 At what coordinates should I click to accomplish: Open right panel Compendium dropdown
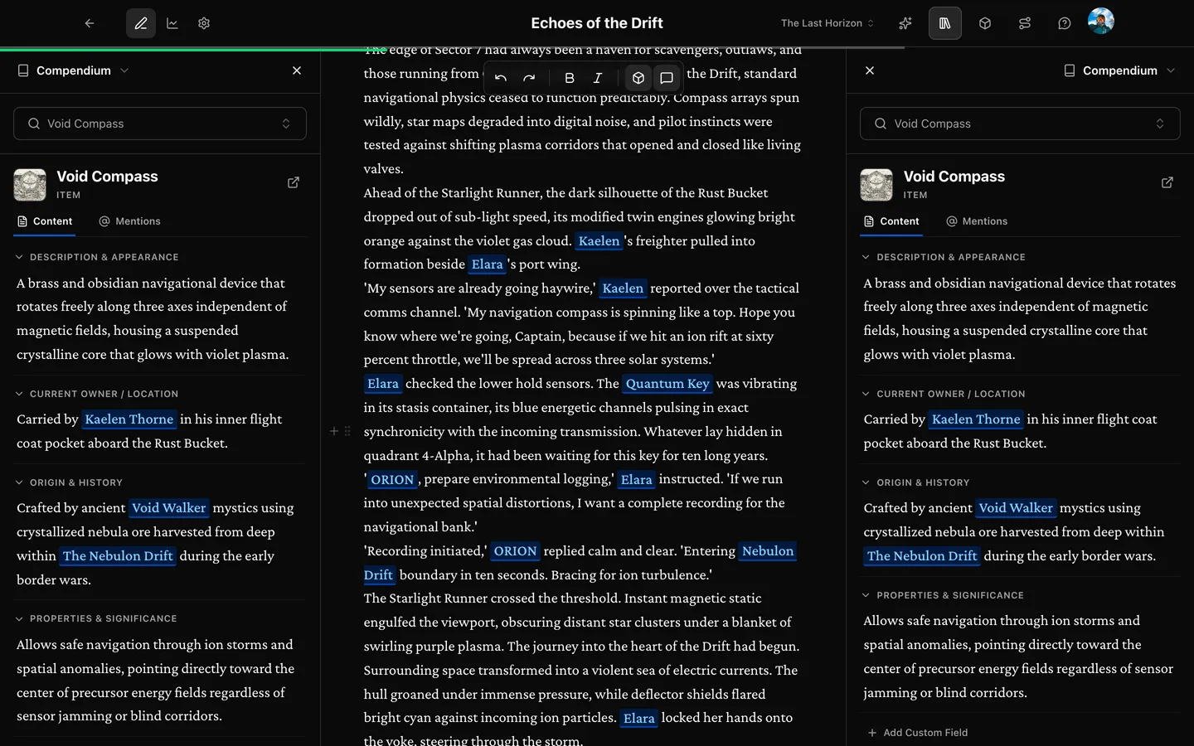(1119, 70)
